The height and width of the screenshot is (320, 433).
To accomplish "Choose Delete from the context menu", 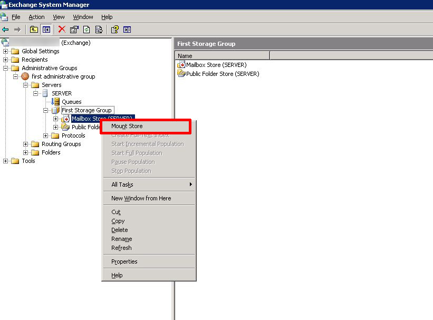I will (149, 230).
